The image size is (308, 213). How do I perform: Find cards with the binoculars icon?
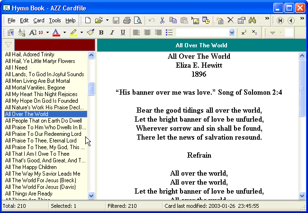252,20
